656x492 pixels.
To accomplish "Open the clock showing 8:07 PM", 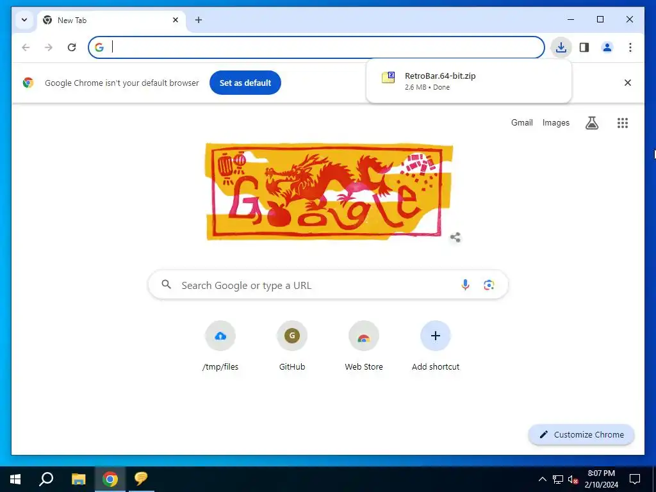I will click(x=601, y=479).
